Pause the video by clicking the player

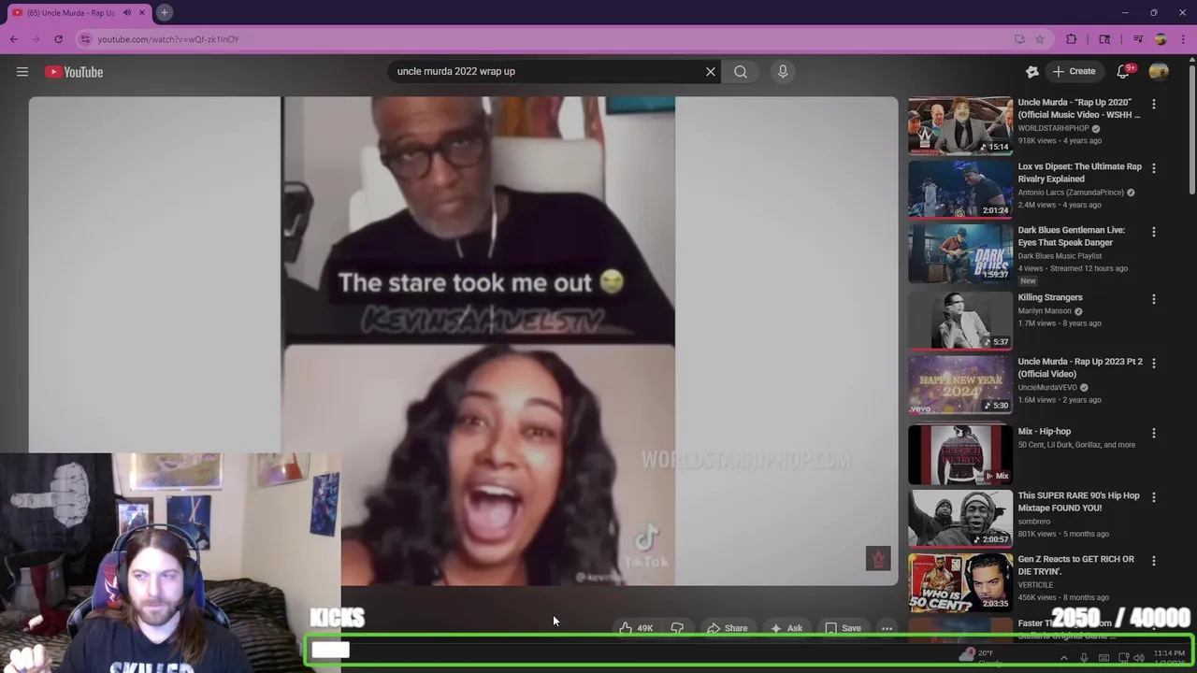463,341
